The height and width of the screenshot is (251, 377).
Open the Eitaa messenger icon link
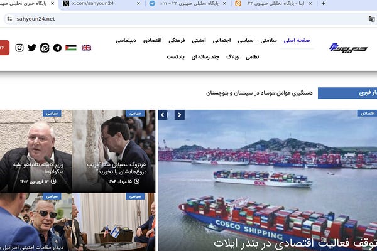click(x=45, y=48)
